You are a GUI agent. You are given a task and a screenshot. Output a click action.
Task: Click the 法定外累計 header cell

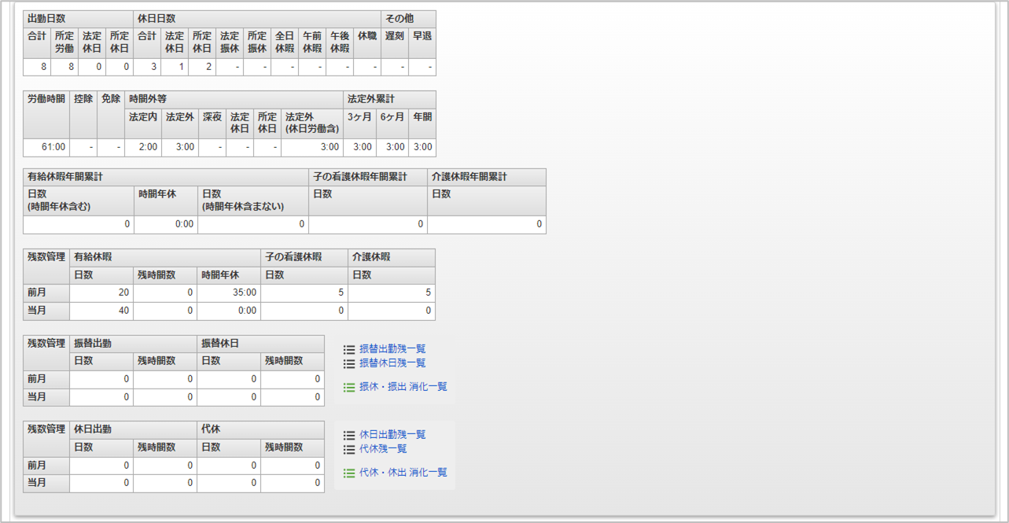click(x=389, y=99)
